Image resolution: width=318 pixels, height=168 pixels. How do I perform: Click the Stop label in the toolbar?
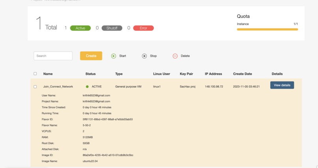point(153,56)
